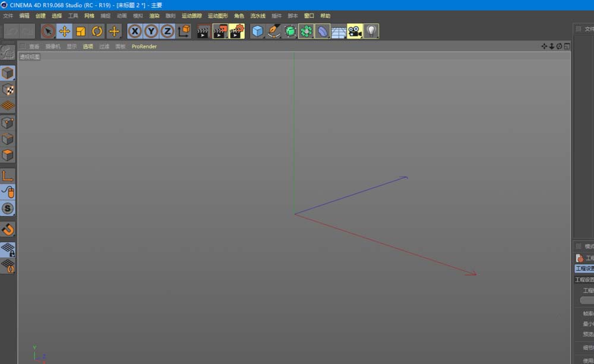This screenshot has height=364, width=594.
Task: Select the Scale tool
Action: [x=81, y=31]
